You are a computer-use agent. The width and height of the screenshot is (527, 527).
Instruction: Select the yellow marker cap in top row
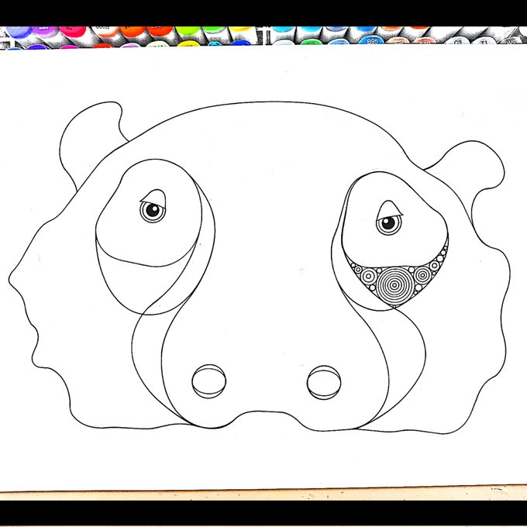click(239, 29)
